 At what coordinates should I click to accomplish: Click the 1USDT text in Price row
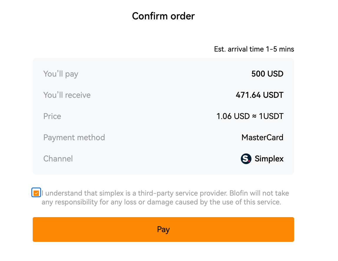point(271,116)
